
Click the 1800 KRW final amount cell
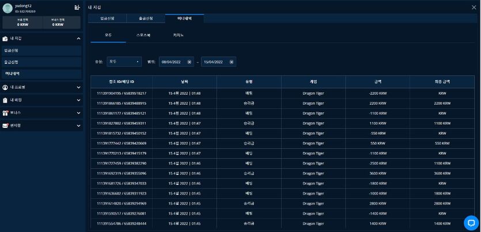pyautogui.click(x=442, y=193)
